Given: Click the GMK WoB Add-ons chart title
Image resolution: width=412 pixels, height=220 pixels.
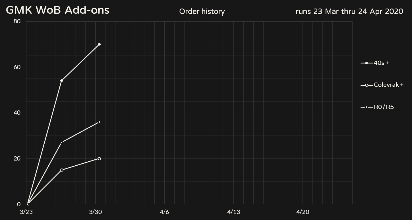Looking at the screenshot, I should pyautogui.click(x=58, y=10).
